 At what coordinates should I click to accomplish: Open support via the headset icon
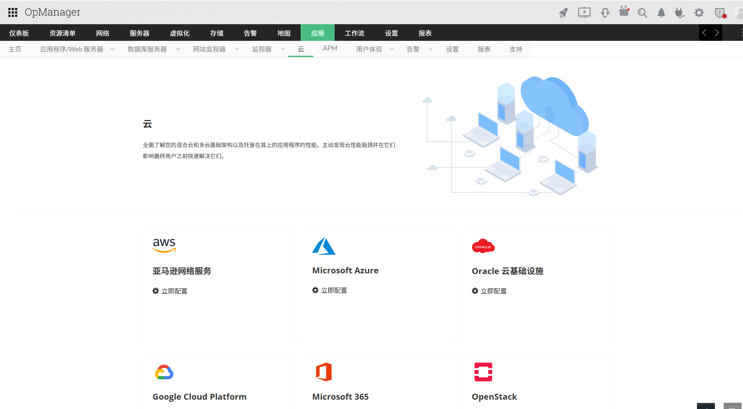click(605, 12)
